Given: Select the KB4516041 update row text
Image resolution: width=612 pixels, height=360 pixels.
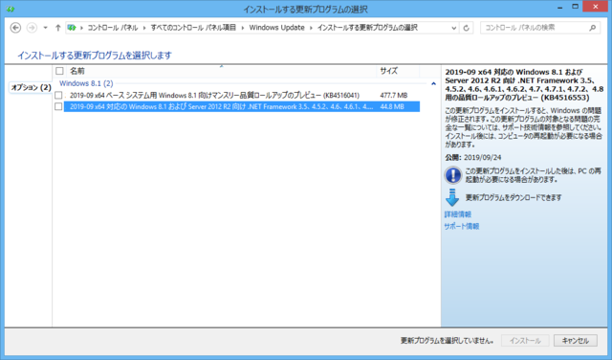Looking at the screenshot, I should point(214,95).
